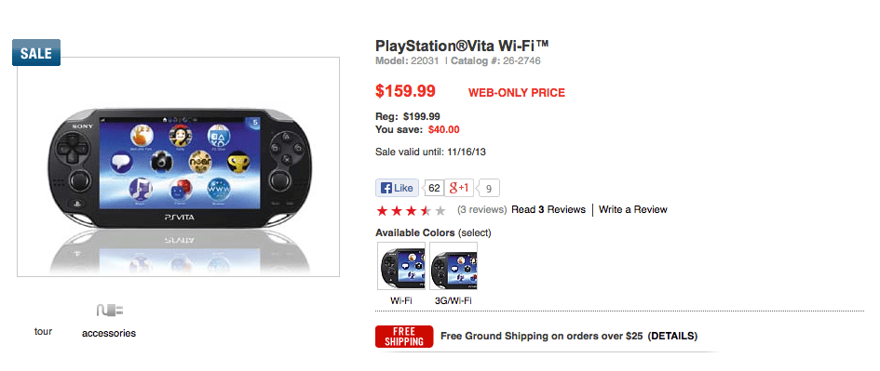This screenshot has width=880, height=371.
Task: Click the Google +1 count of 9
Action: coord(489,189)
